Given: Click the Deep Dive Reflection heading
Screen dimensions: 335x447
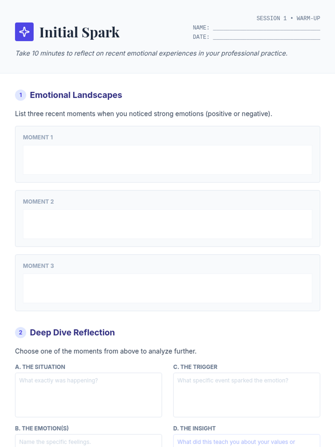Looking at the screenshot, I should (72, 332).
